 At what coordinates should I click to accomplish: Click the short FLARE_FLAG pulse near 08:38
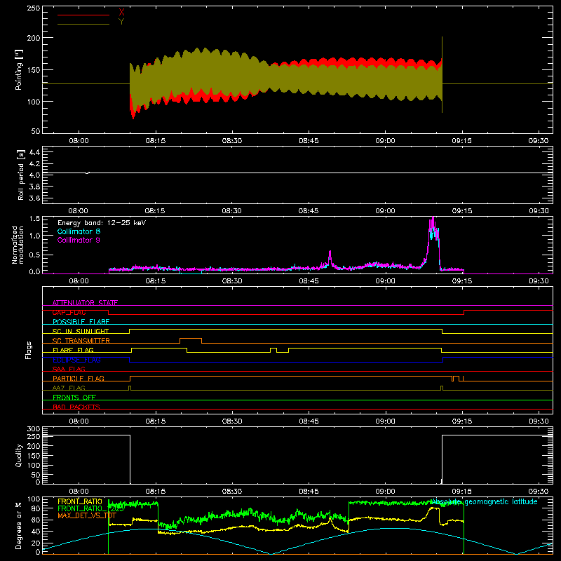pos(273,348)
